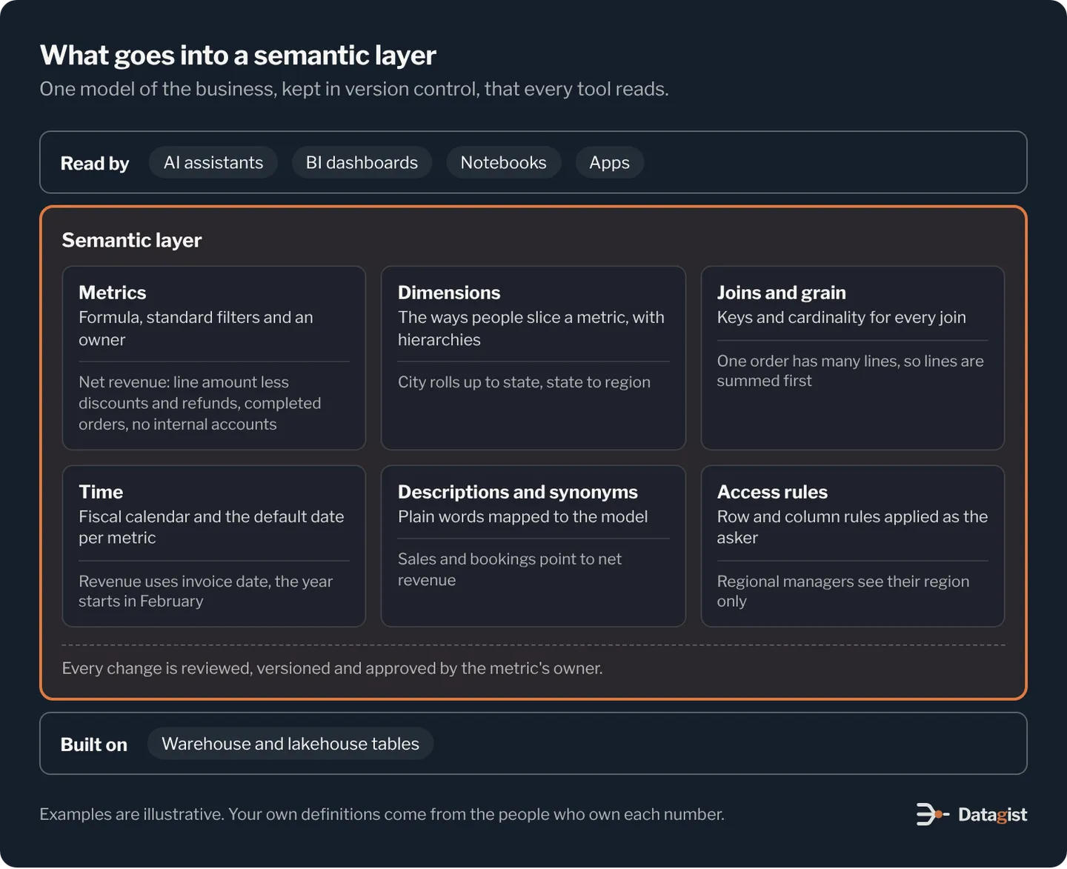Viewport: 1067px width, 869px height.
Task: Click the 'Built on' label
Action: (x=94, y=745)
